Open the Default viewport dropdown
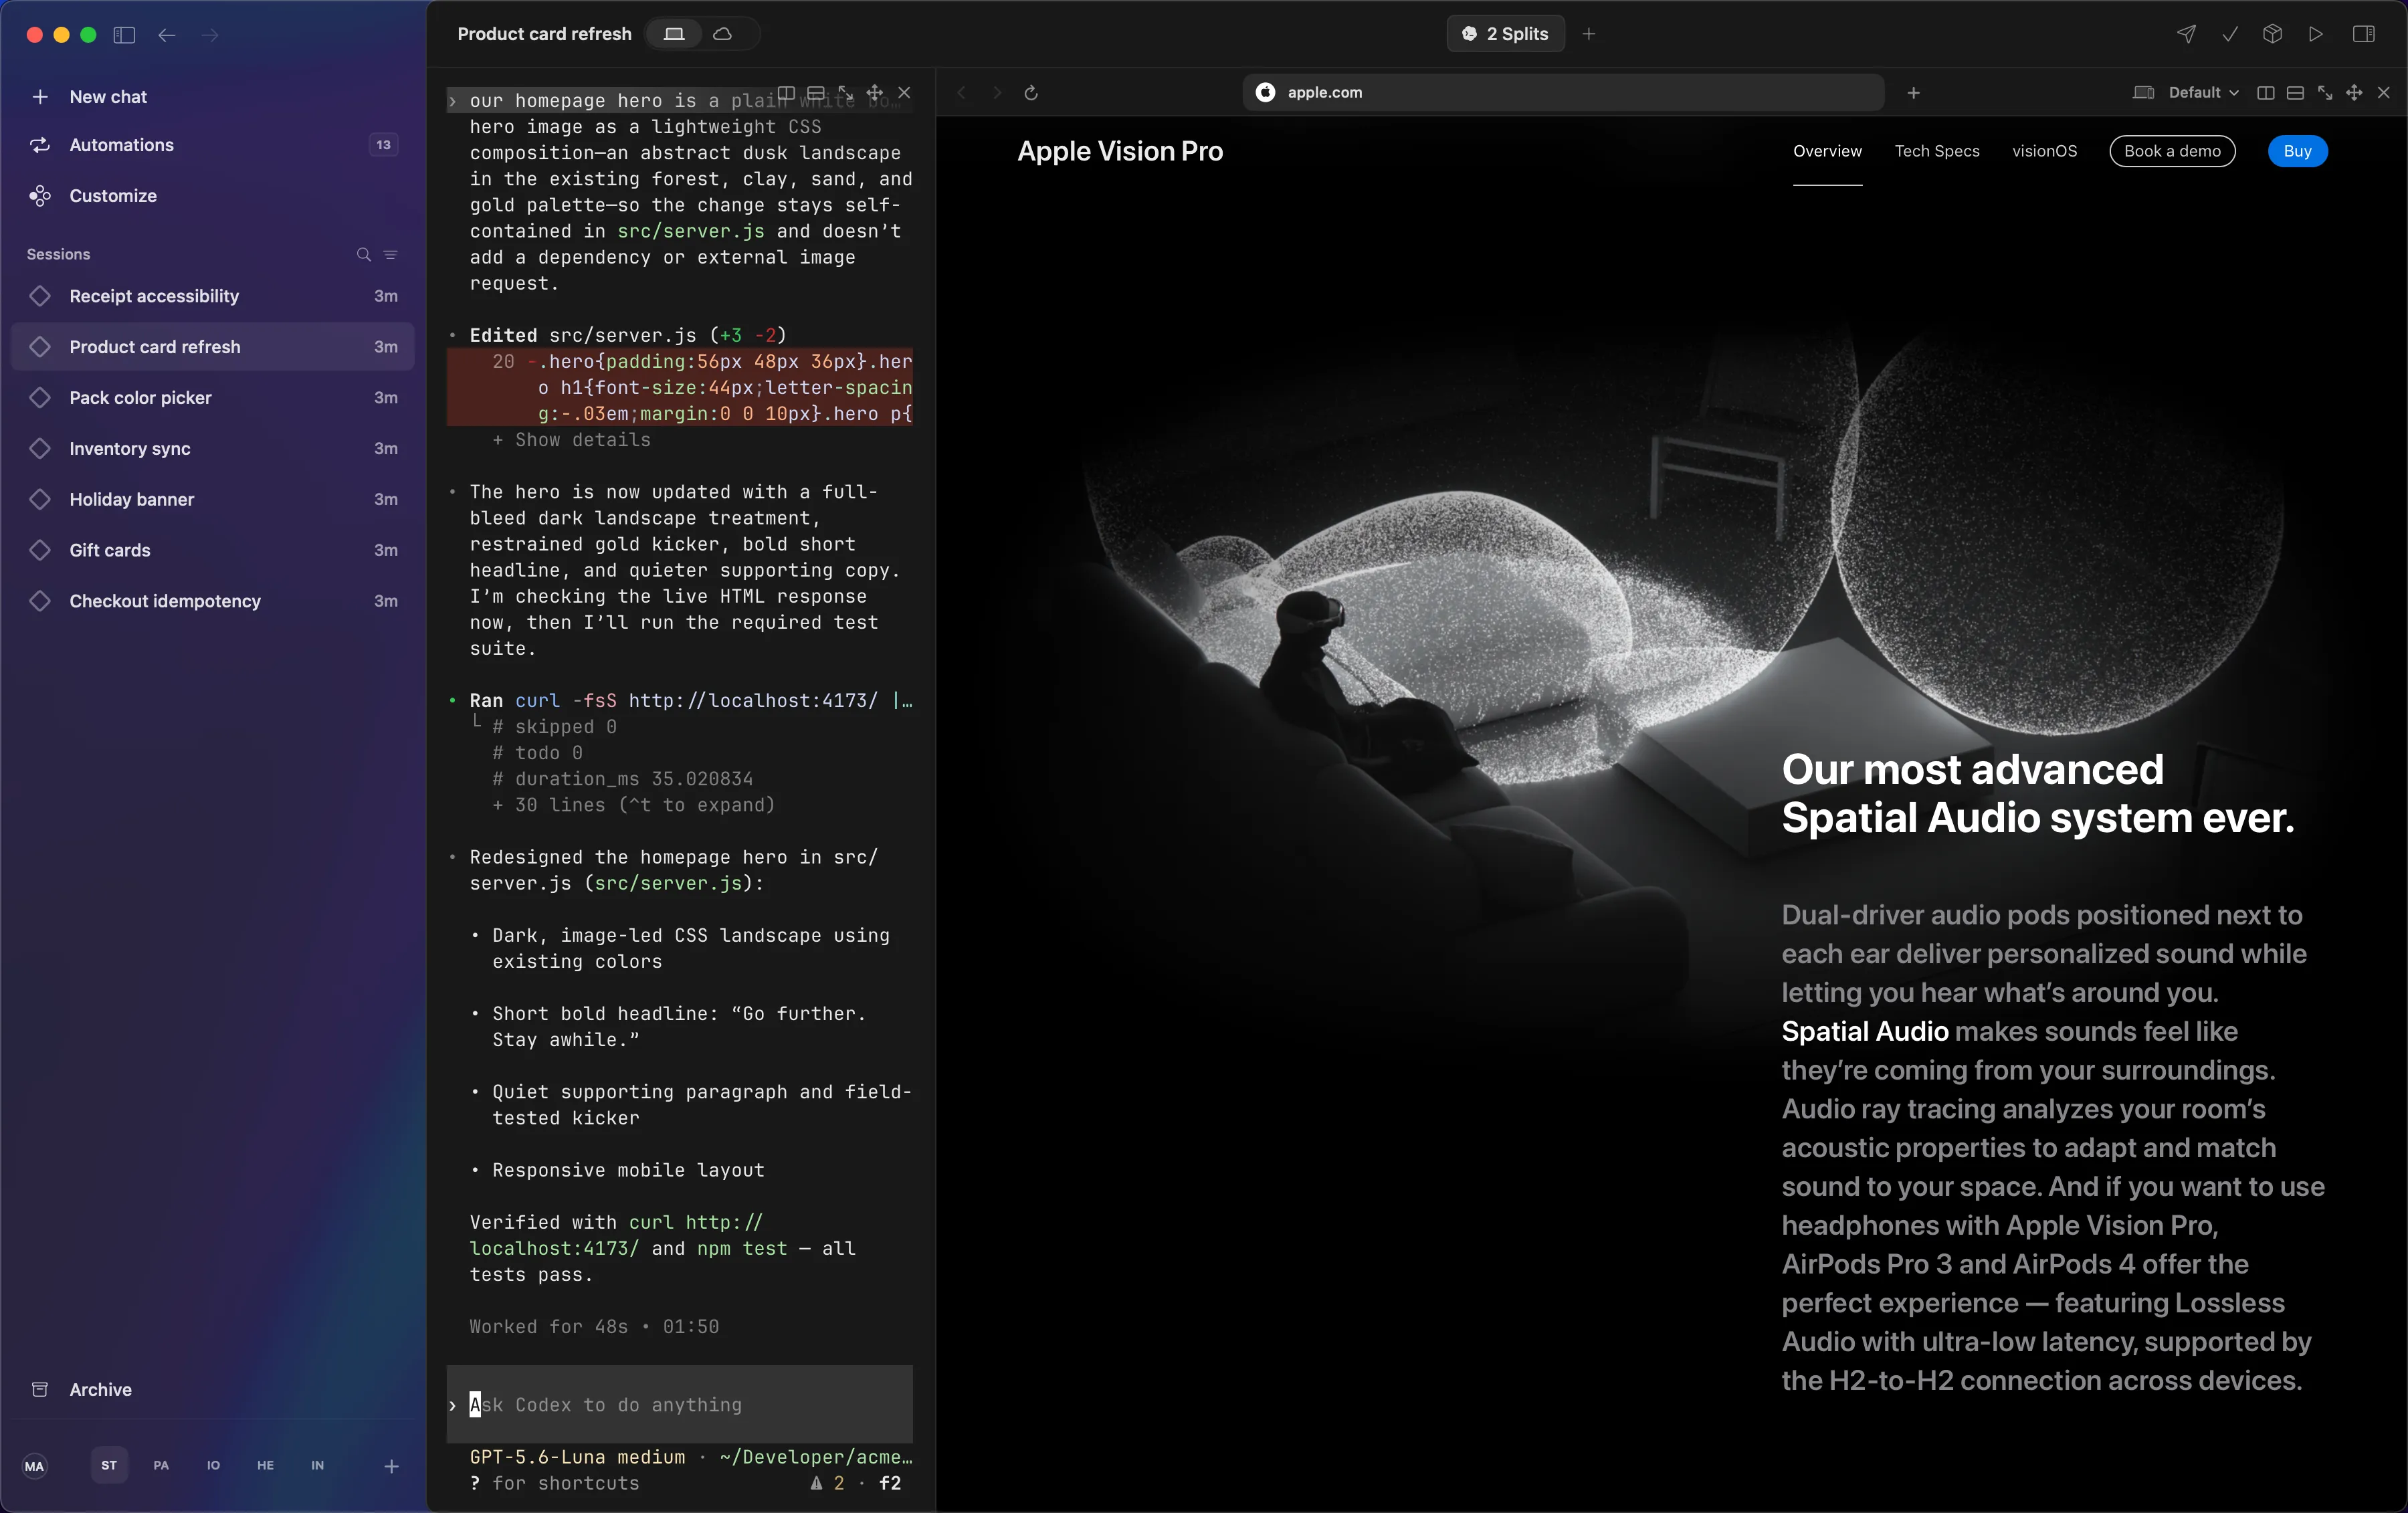 tap(2203, 93)
